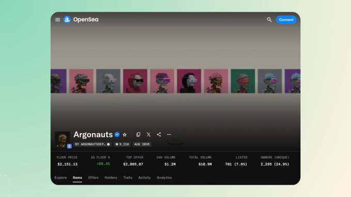
Task: Click the Argonauts collection avatar image
Action: [62, 139]
